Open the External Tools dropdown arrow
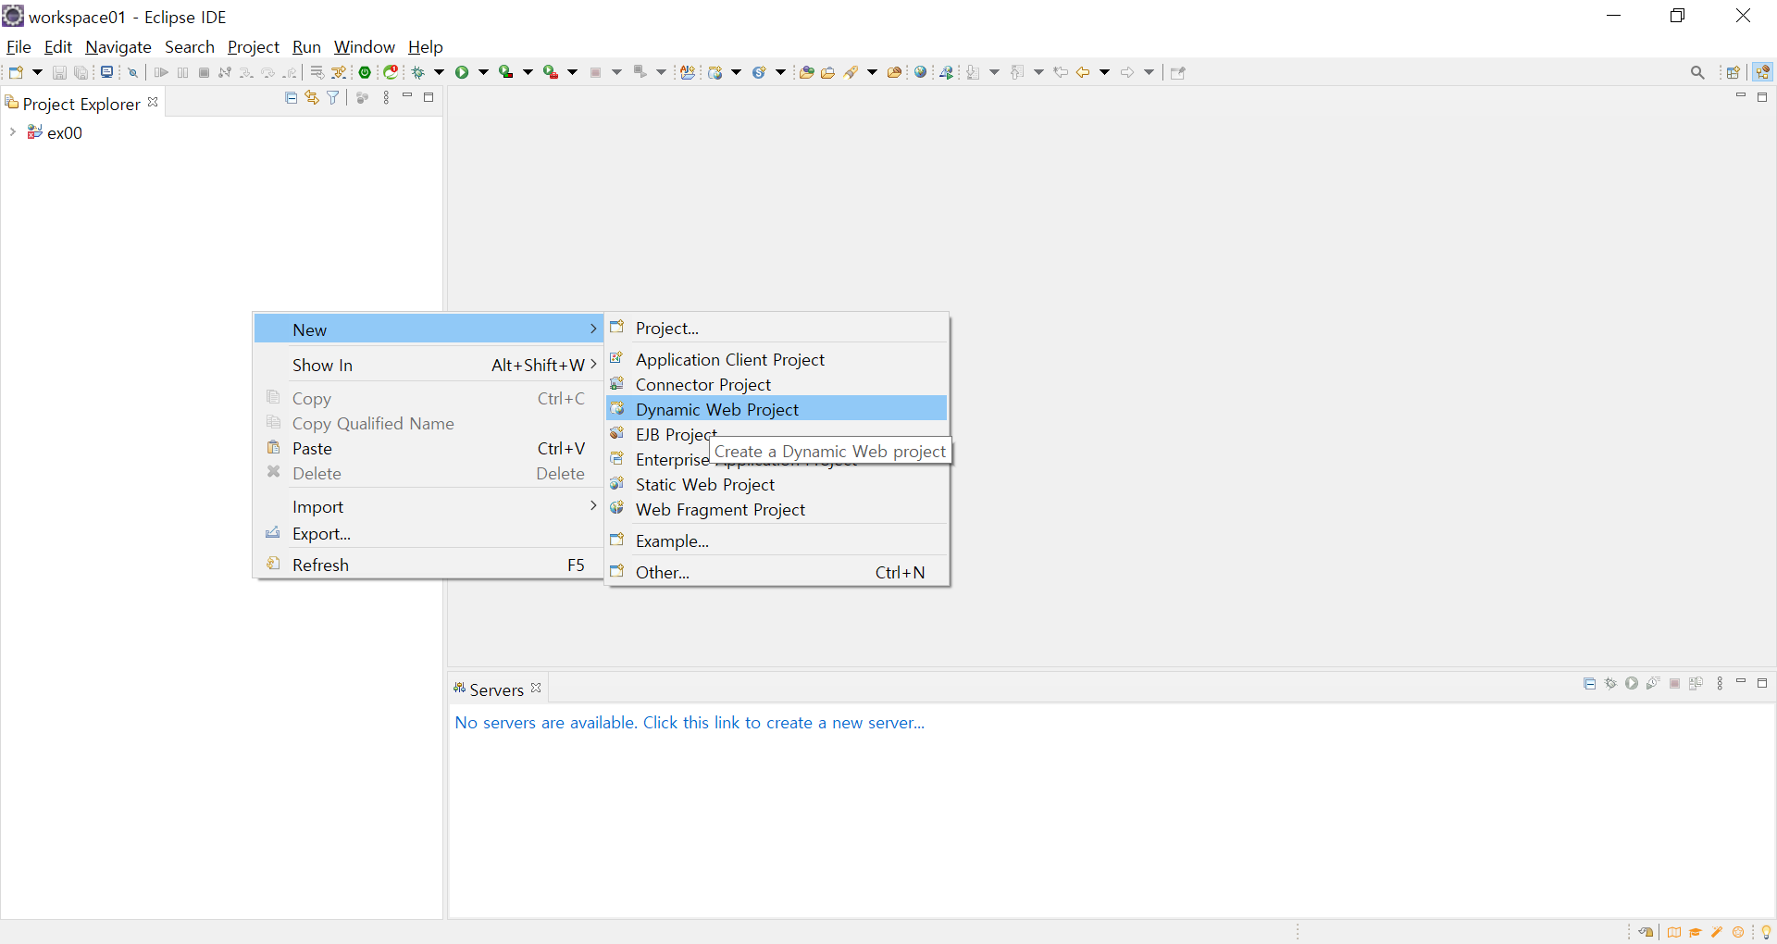This screenshot has width=1777, height=944. click(572, 72)
